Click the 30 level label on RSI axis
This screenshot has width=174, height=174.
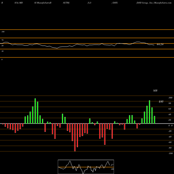click(2, 51)
